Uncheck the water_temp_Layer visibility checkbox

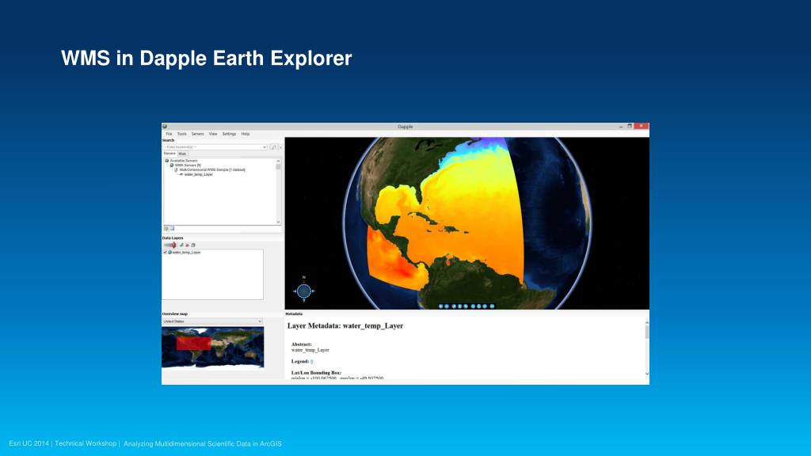tap(165, 253)
